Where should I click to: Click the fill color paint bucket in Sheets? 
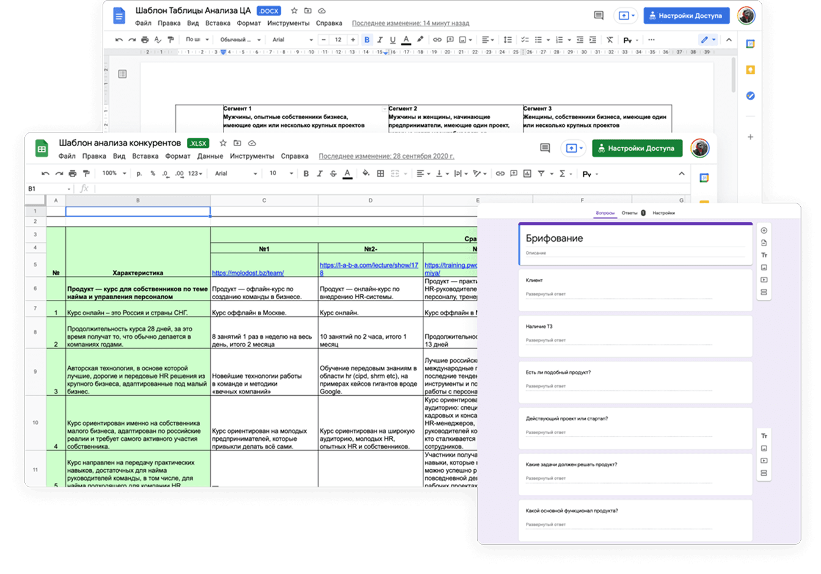tap(365, 173)
